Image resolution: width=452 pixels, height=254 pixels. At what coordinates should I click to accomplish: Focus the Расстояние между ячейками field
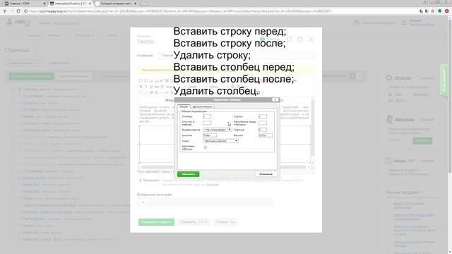263,123
